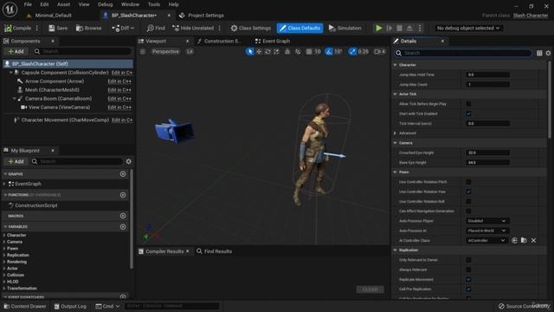Choose the Rotate tool

coord(267,52)
